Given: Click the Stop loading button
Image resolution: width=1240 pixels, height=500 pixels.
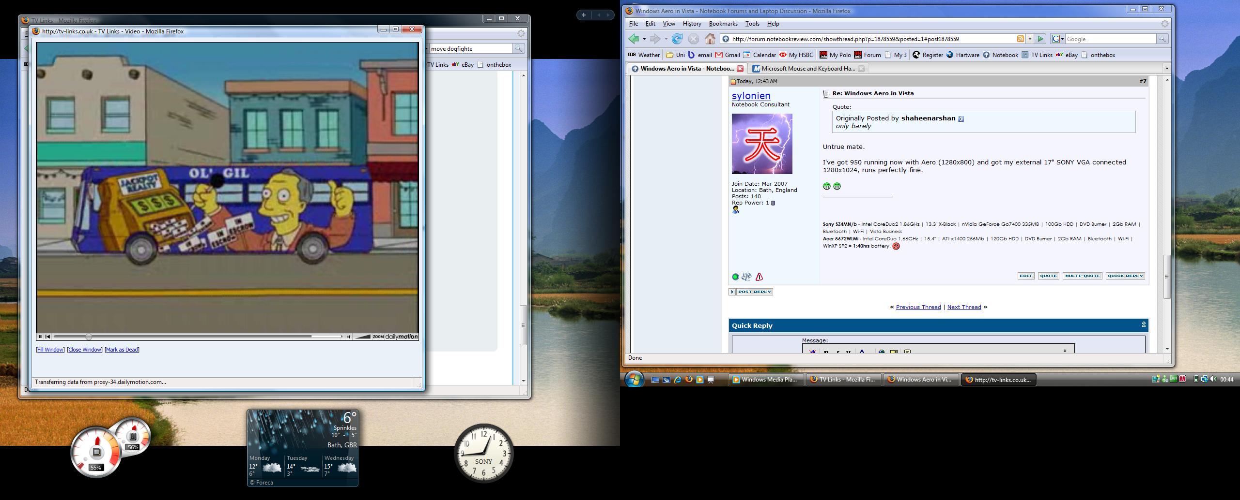Looking at the screenshot, I should click(694, 39).
